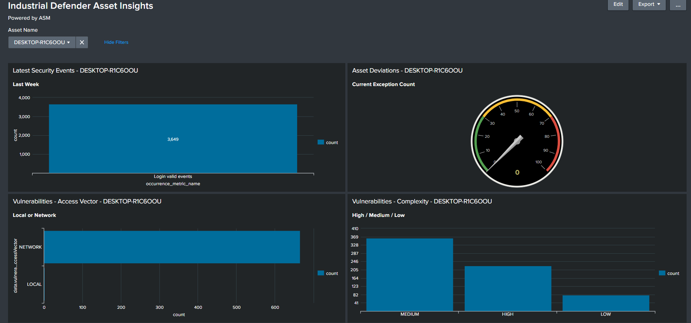Click the Asset Name filter label
Viewport: 691px width, 323px height.
click(x=23, y=30)
